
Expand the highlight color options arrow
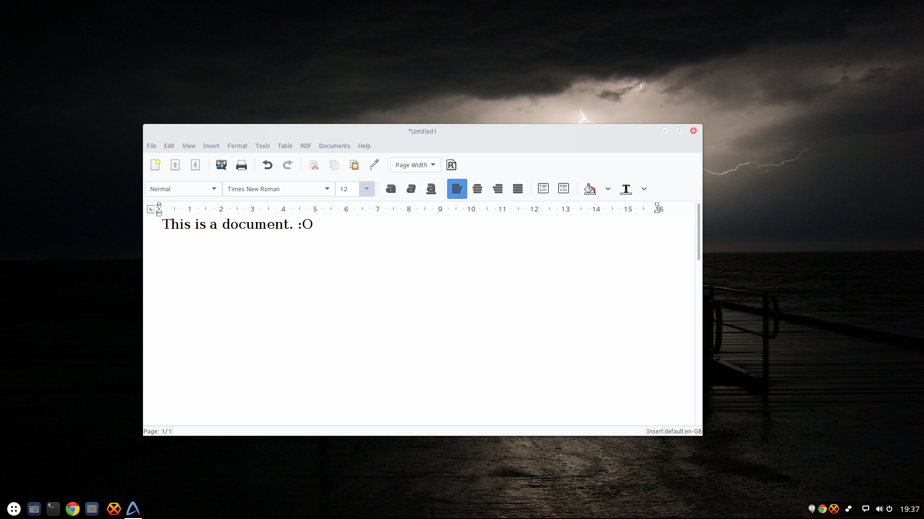pos(608,189)
